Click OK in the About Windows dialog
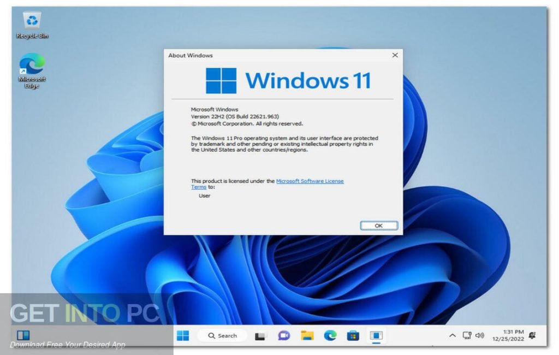 coord(379,225)
